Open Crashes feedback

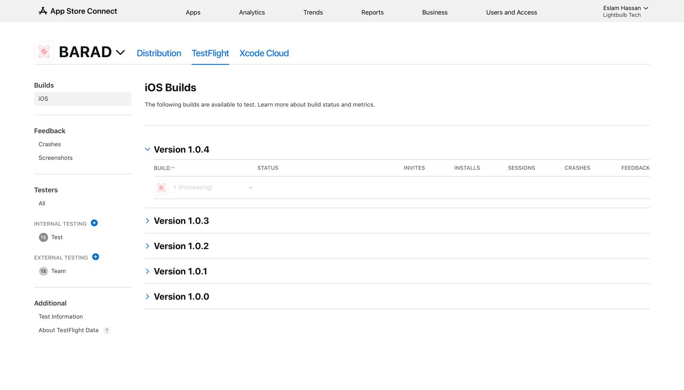click(50, 144)
